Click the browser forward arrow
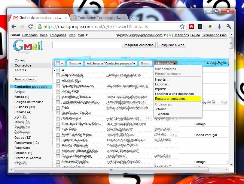The image size is (244, 184). (22, 27)
